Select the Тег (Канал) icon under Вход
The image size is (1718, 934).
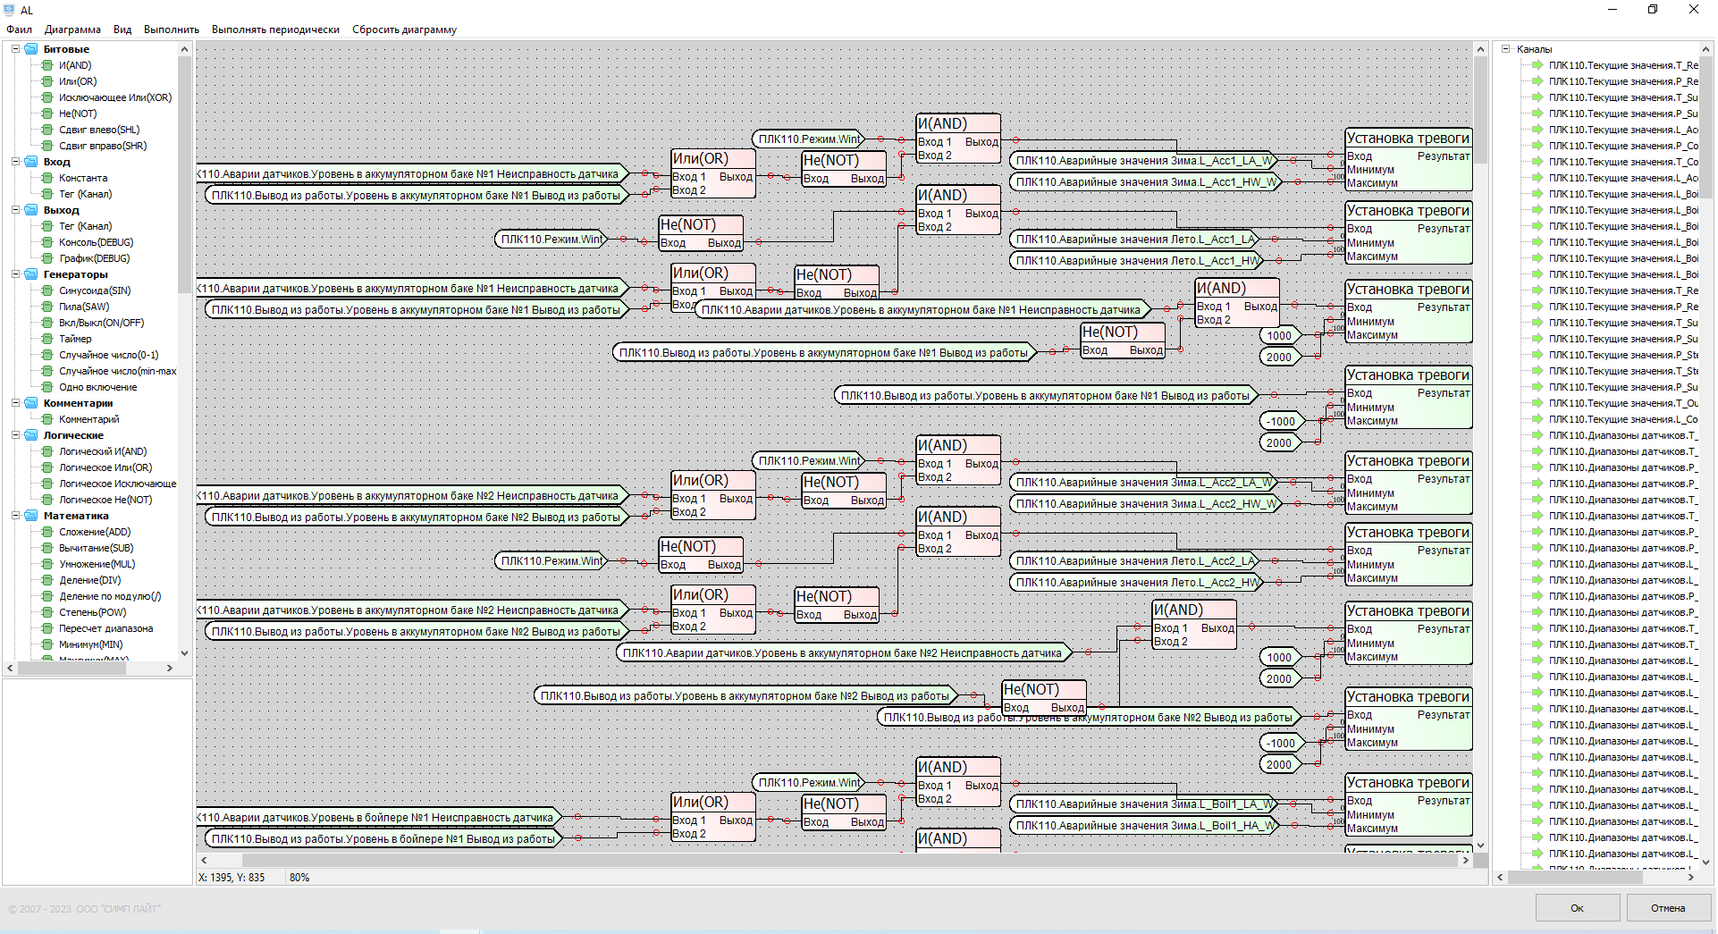point(47,194)
